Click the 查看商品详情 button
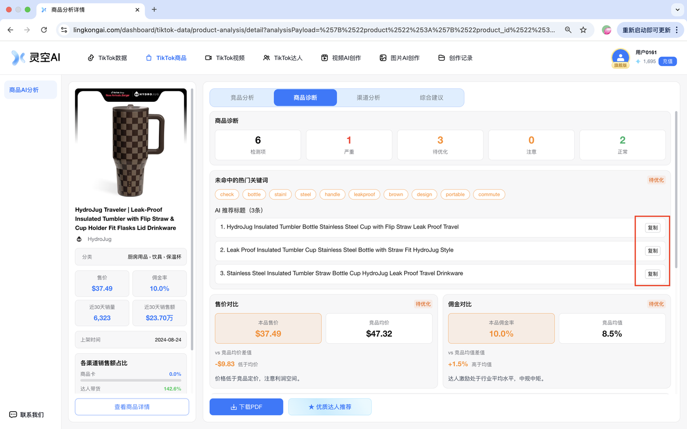Viewport: 687px width, 429px height. click(132, 407)
